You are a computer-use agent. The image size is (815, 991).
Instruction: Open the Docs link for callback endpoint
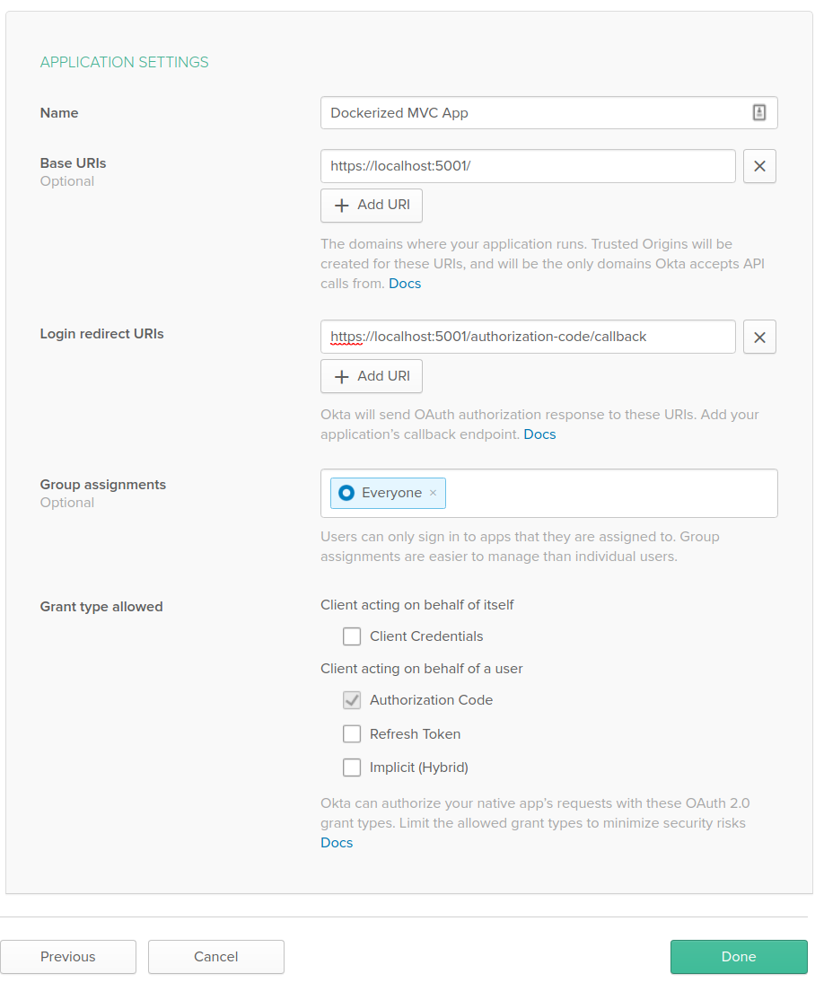click(539, 434)
